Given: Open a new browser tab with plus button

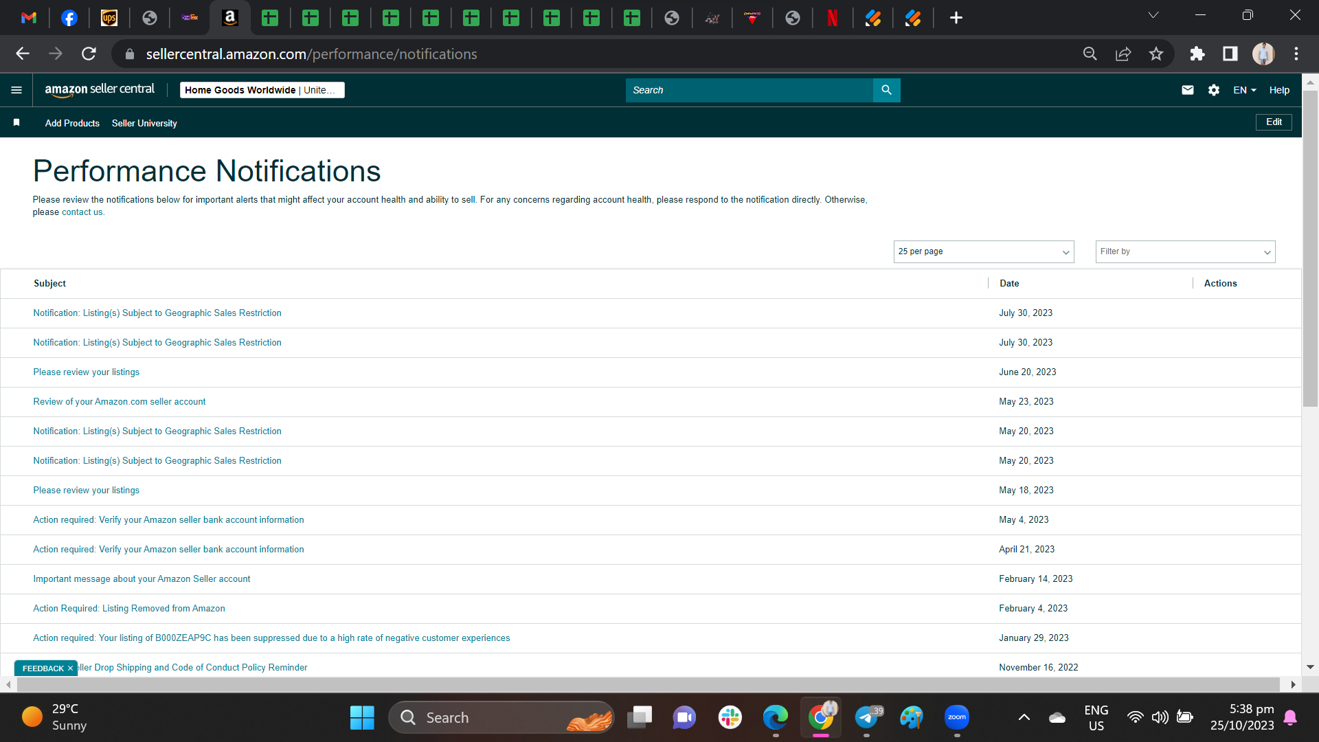Looking at the screenshot, I should (956, 18).
